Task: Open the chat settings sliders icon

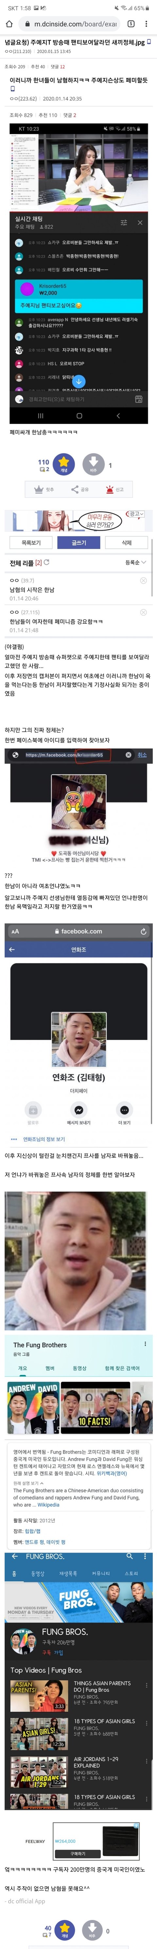Action: click(x=124, y=222)
